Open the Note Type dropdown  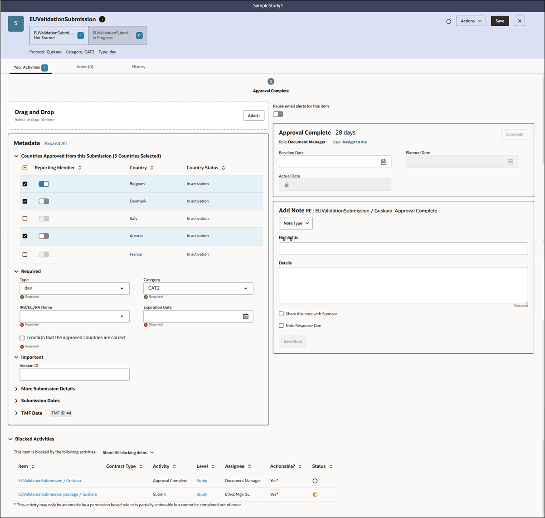point(295,223)
